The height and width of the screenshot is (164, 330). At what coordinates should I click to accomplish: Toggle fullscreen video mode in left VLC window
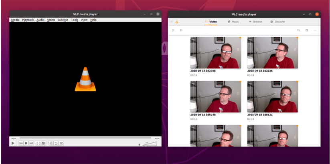coord(38,143)
